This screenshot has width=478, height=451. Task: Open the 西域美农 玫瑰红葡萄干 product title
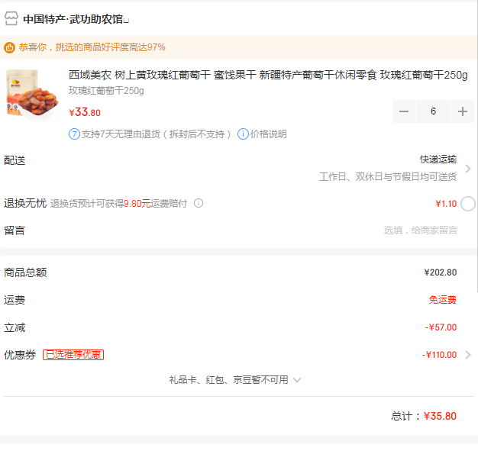coord(268,75)
